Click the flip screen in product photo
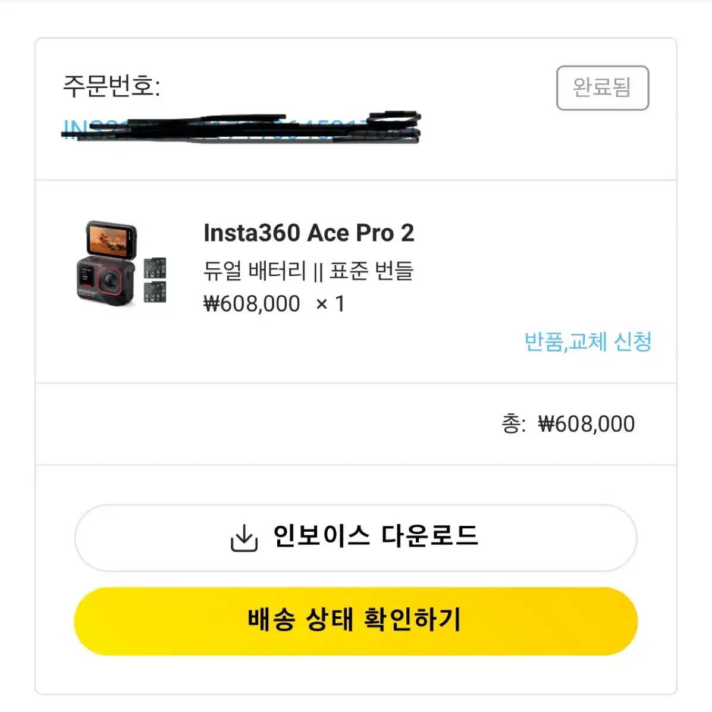 112,240
